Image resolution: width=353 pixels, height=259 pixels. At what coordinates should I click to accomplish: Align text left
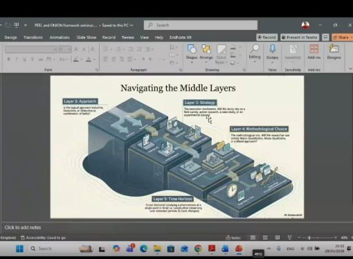click(105, 59)
